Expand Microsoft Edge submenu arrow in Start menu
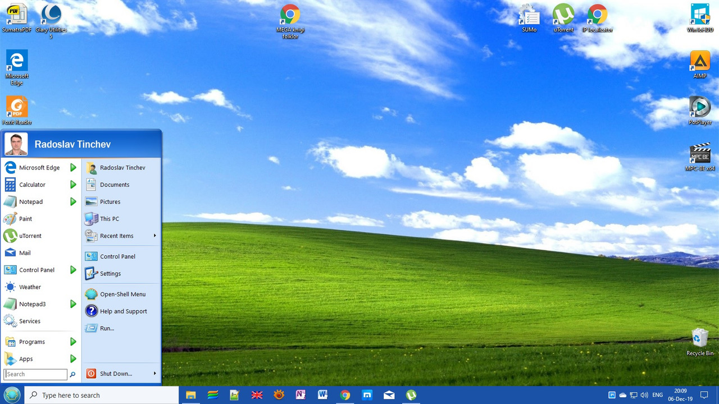 click(x=73, y=167)
